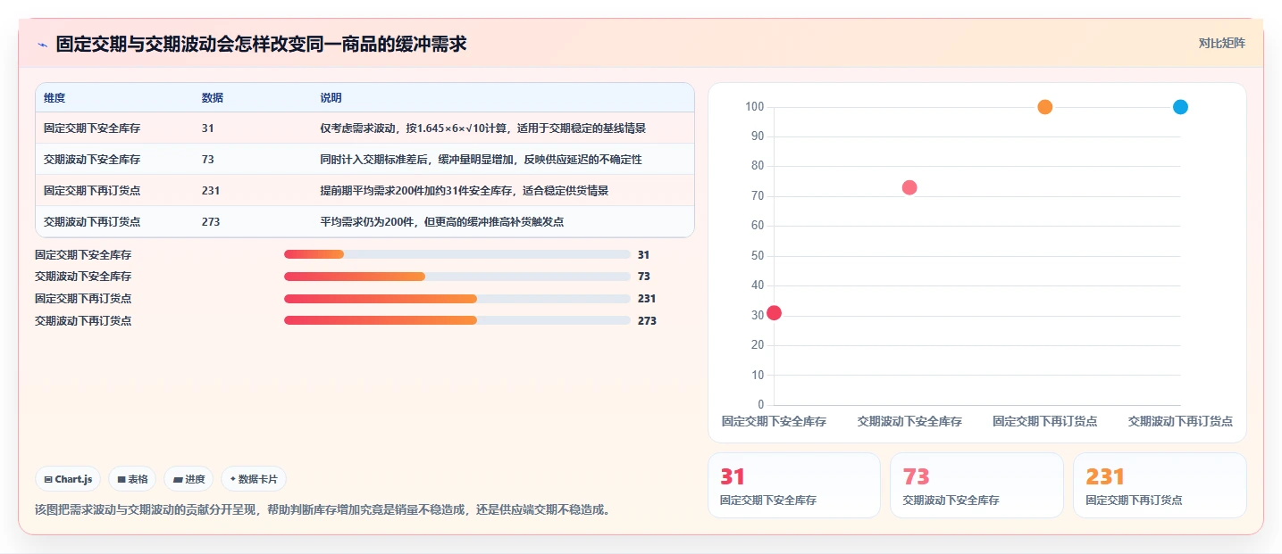Click the blue chart point at 100
Screen dimensions: 1282x554
pos(1179,107)
